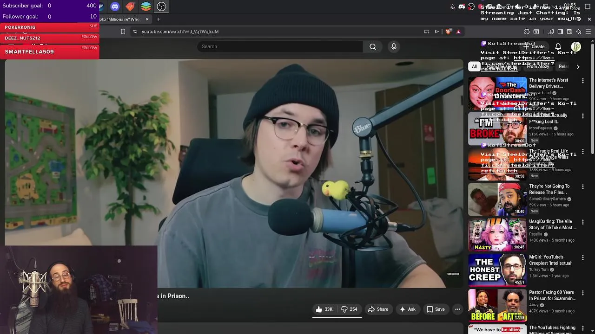This screenshot has width=595, height=334.
Task: Open options for the I'M BROKE video
Action: 583,116
